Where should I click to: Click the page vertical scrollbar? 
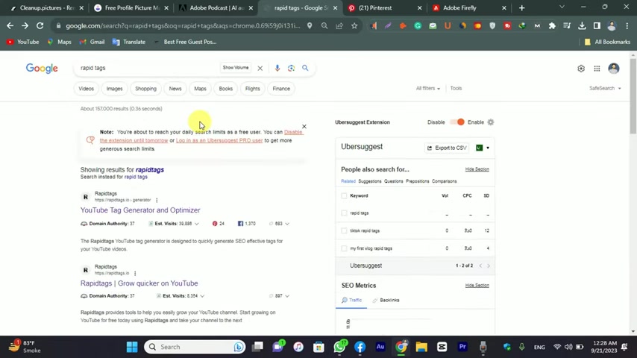point(633,96)
